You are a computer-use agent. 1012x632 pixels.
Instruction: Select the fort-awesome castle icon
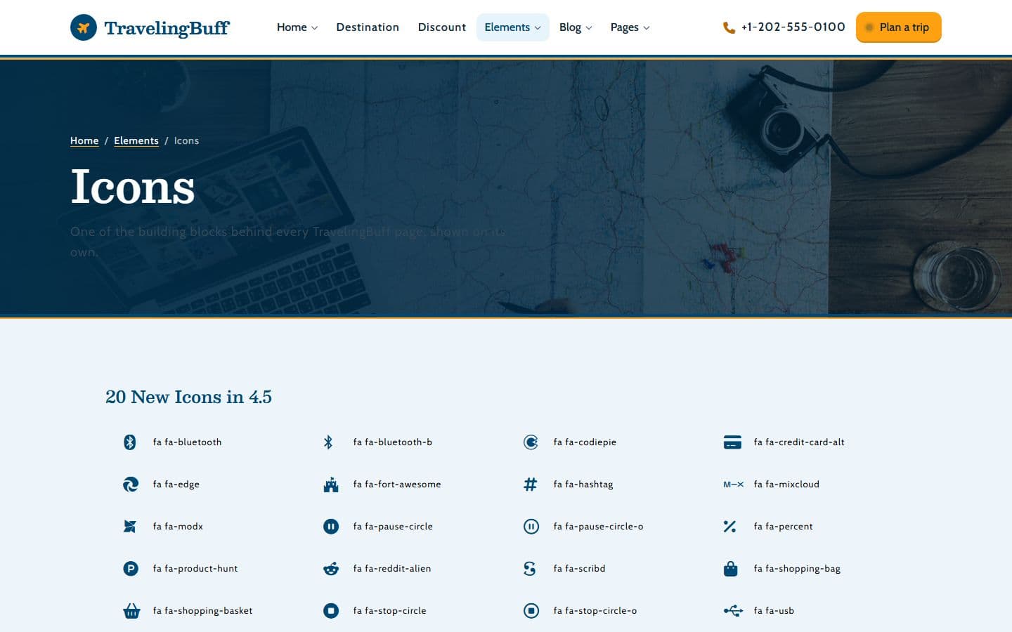coord(331,484)
